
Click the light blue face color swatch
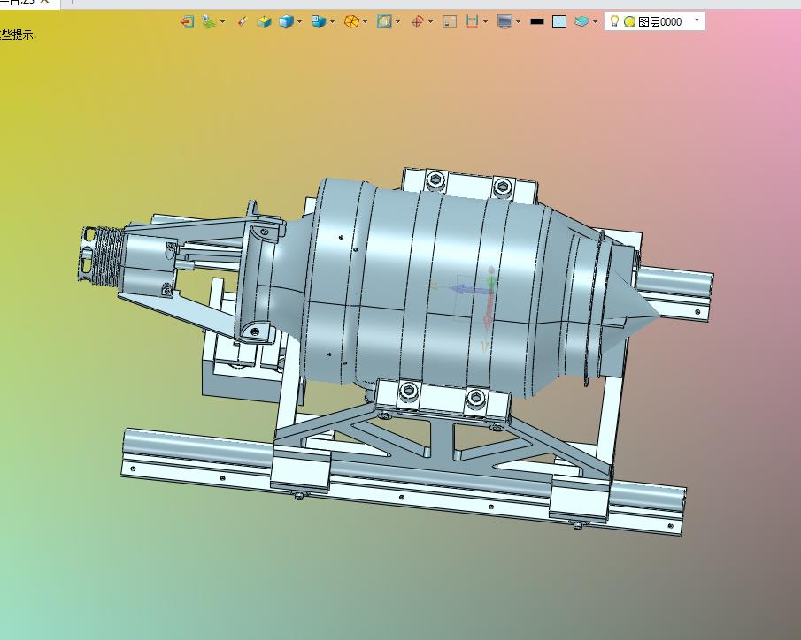pyautogui.click(x=559, y=21)
